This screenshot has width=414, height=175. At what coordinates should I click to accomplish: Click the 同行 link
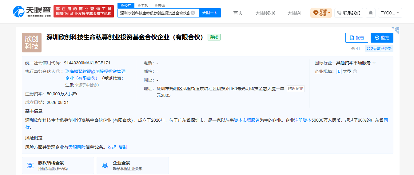coord(386,120)
